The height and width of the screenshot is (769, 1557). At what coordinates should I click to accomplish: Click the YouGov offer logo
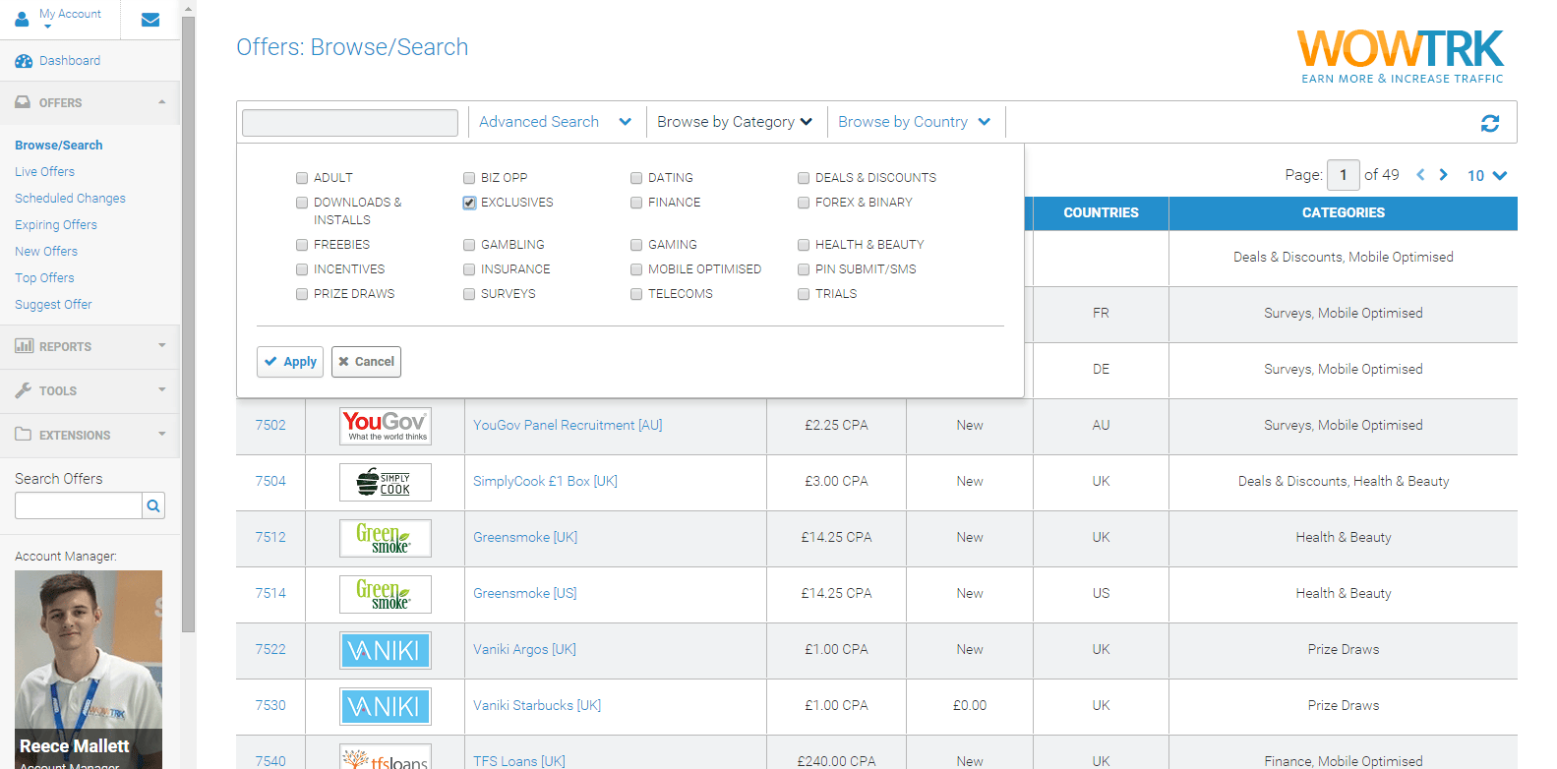click(386, 426)
